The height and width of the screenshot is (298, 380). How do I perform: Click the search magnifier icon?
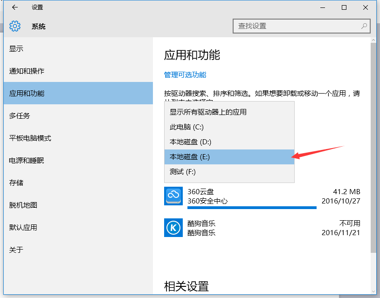coord(364,26)
